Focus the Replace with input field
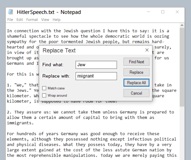Image resolution: width=191 pixels, height=160 pixels. click(96, 76)
